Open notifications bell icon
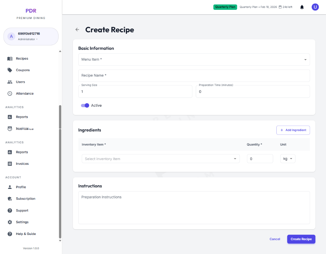Viewport: 326px width, 254px height. pos(302,7)
